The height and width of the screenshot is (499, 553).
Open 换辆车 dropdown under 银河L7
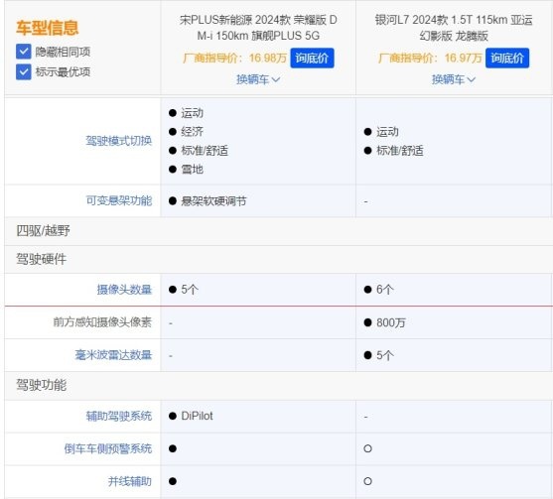pyautogui.click(x=454, y=79)
